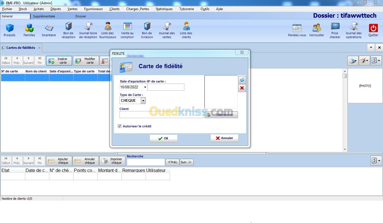Click the Annuler button in dialog
Image resolution: width=383 pixels, height=223 pixels.
[x=224, y=138]
